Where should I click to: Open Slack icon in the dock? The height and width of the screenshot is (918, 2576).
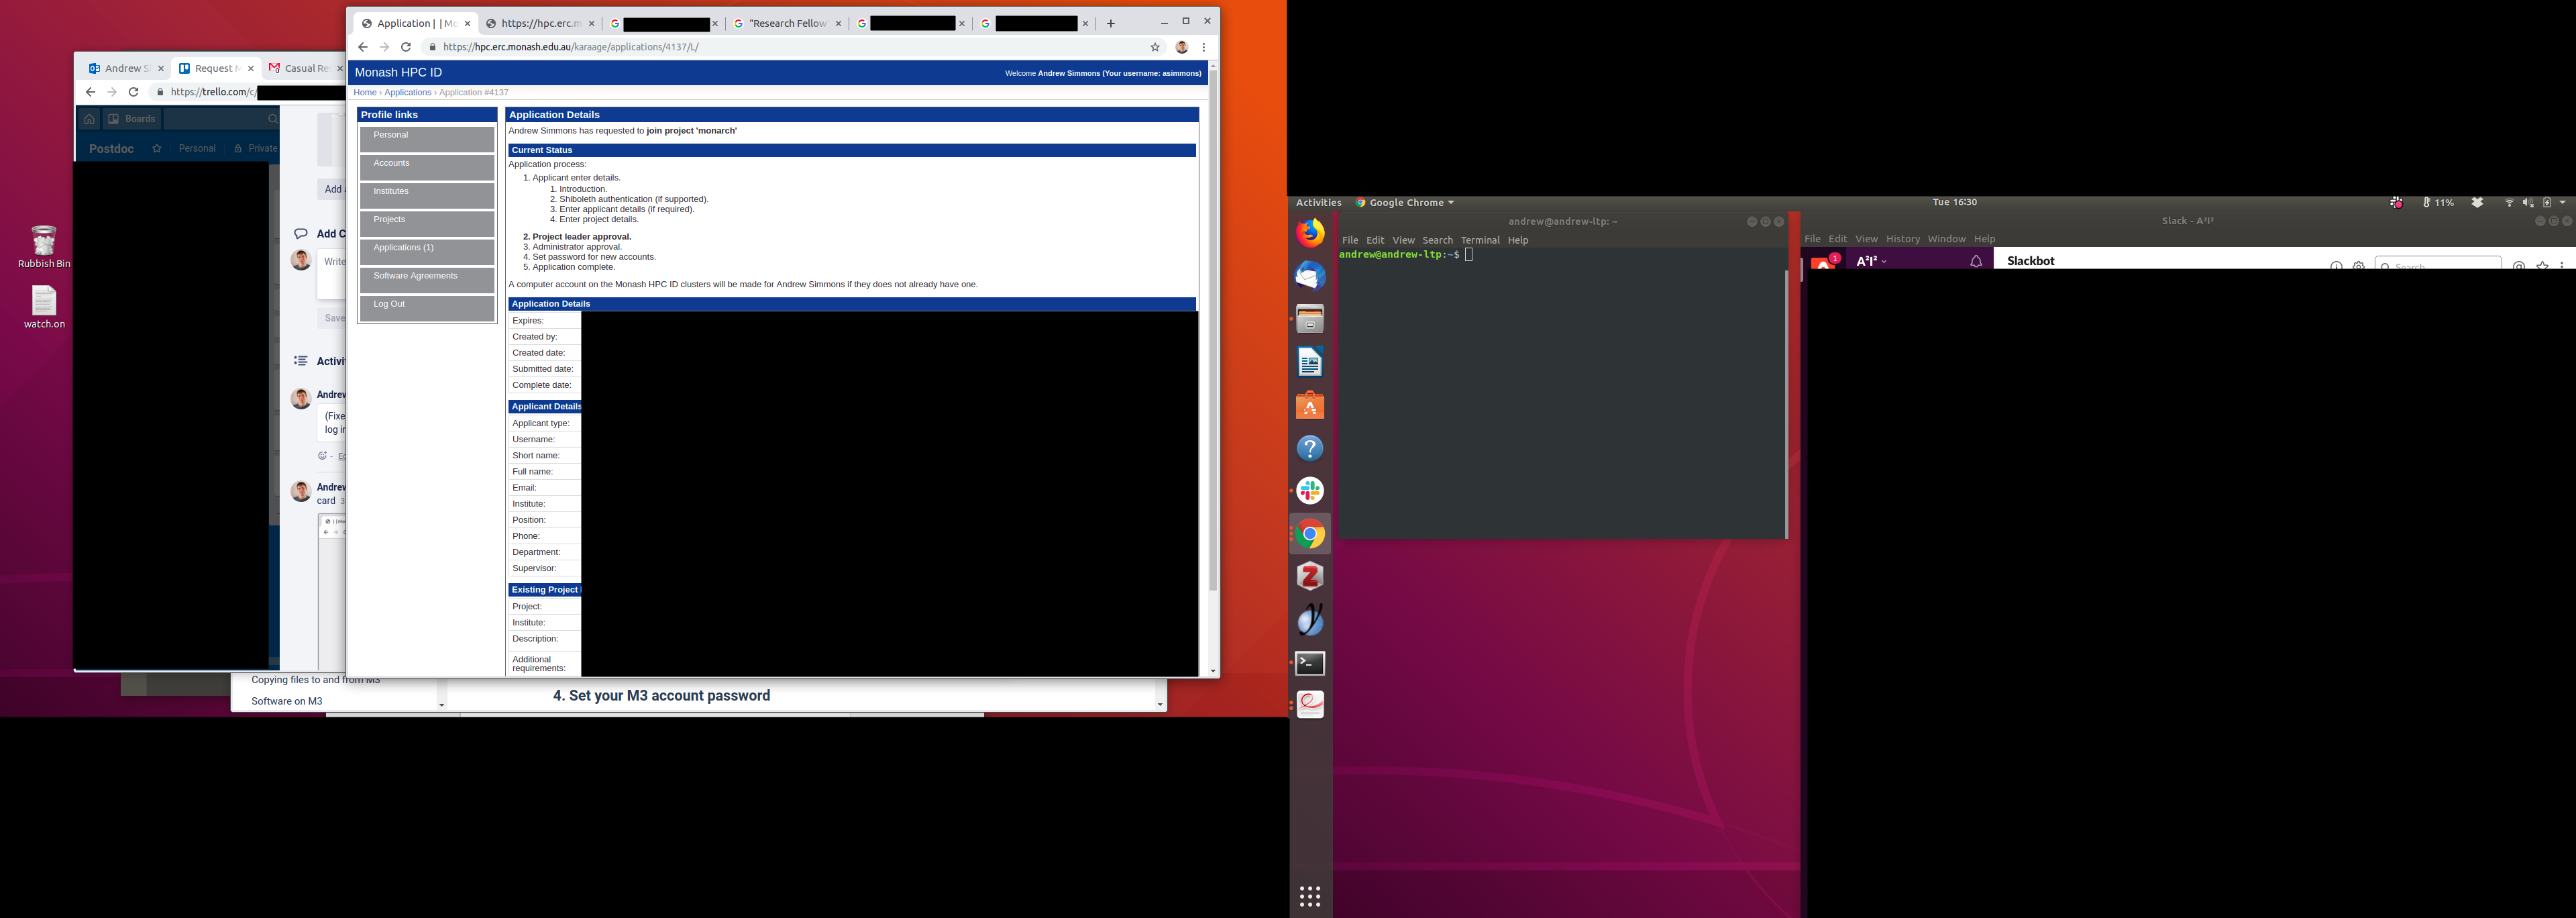[x=1310, y=491]
